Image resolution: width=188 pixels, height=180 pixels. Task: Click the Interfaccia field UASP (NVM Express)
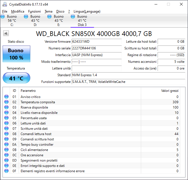97,55
